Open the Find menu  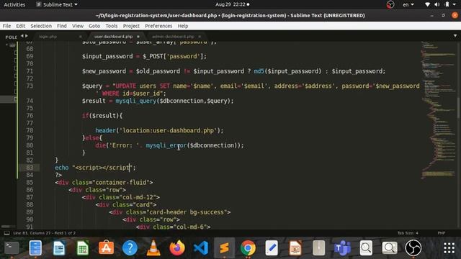[62, 26]
